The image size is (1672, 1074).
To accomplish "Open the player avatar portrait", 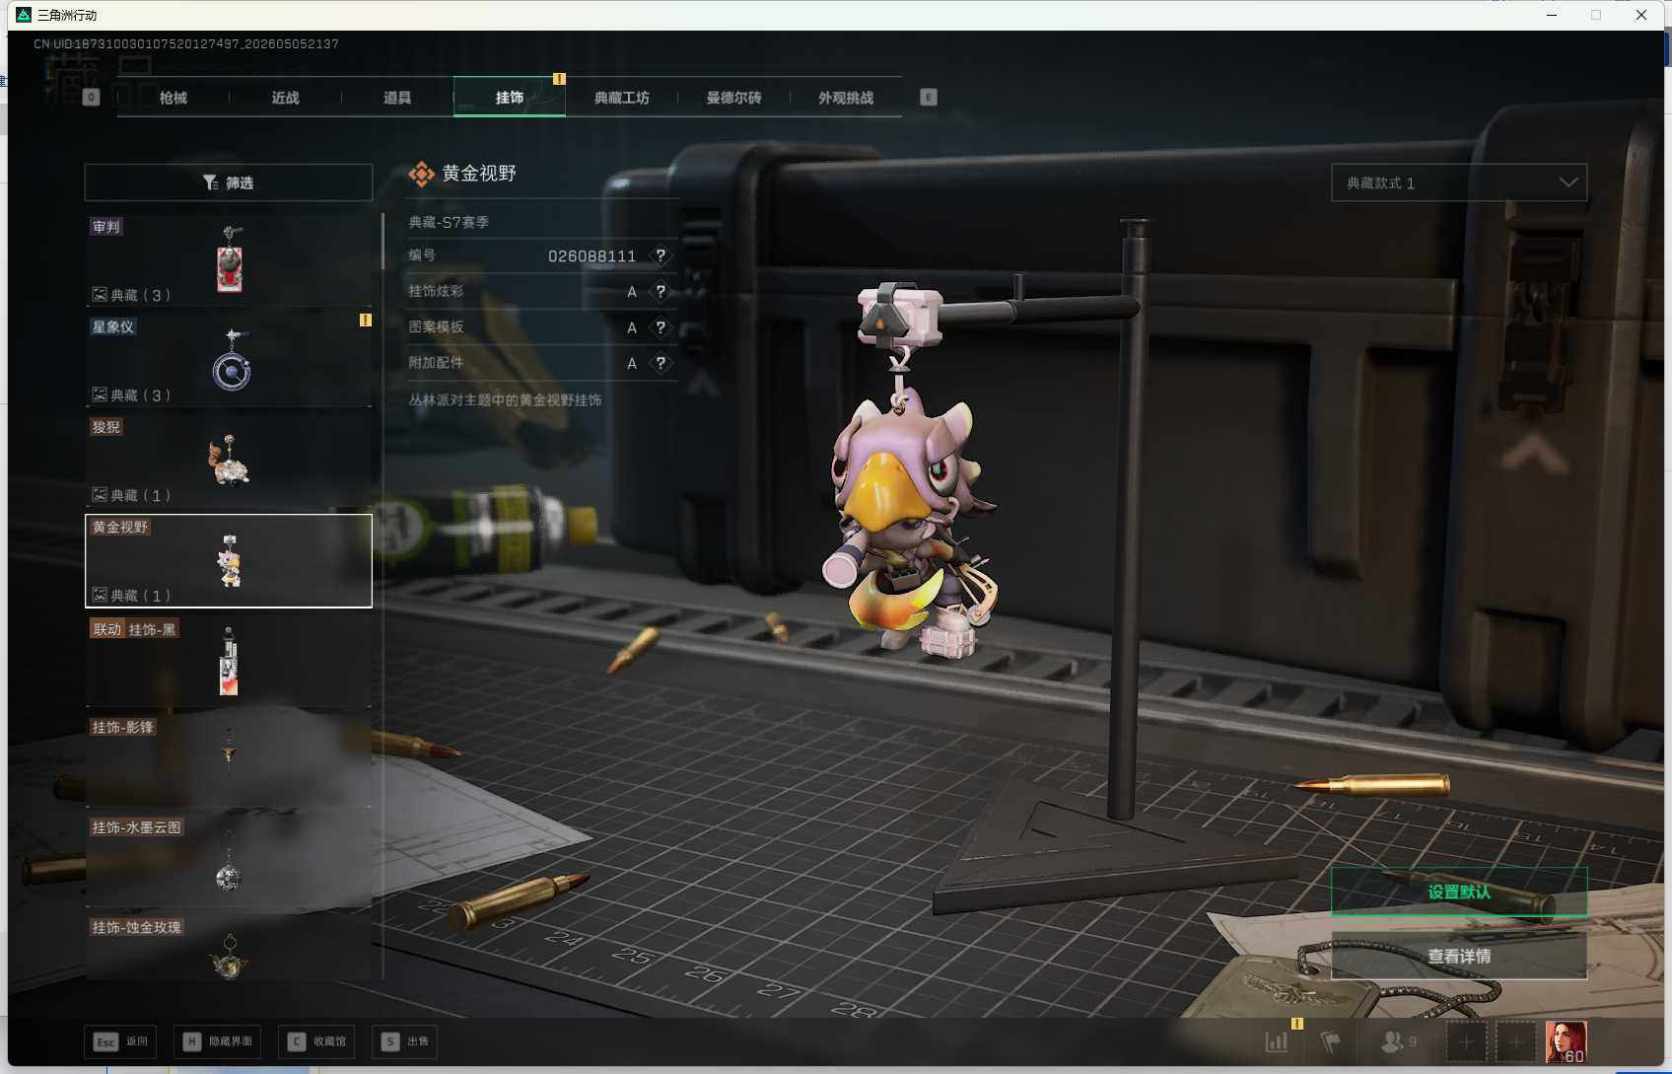I will pyautogui.click(x=1566, y=1041).
